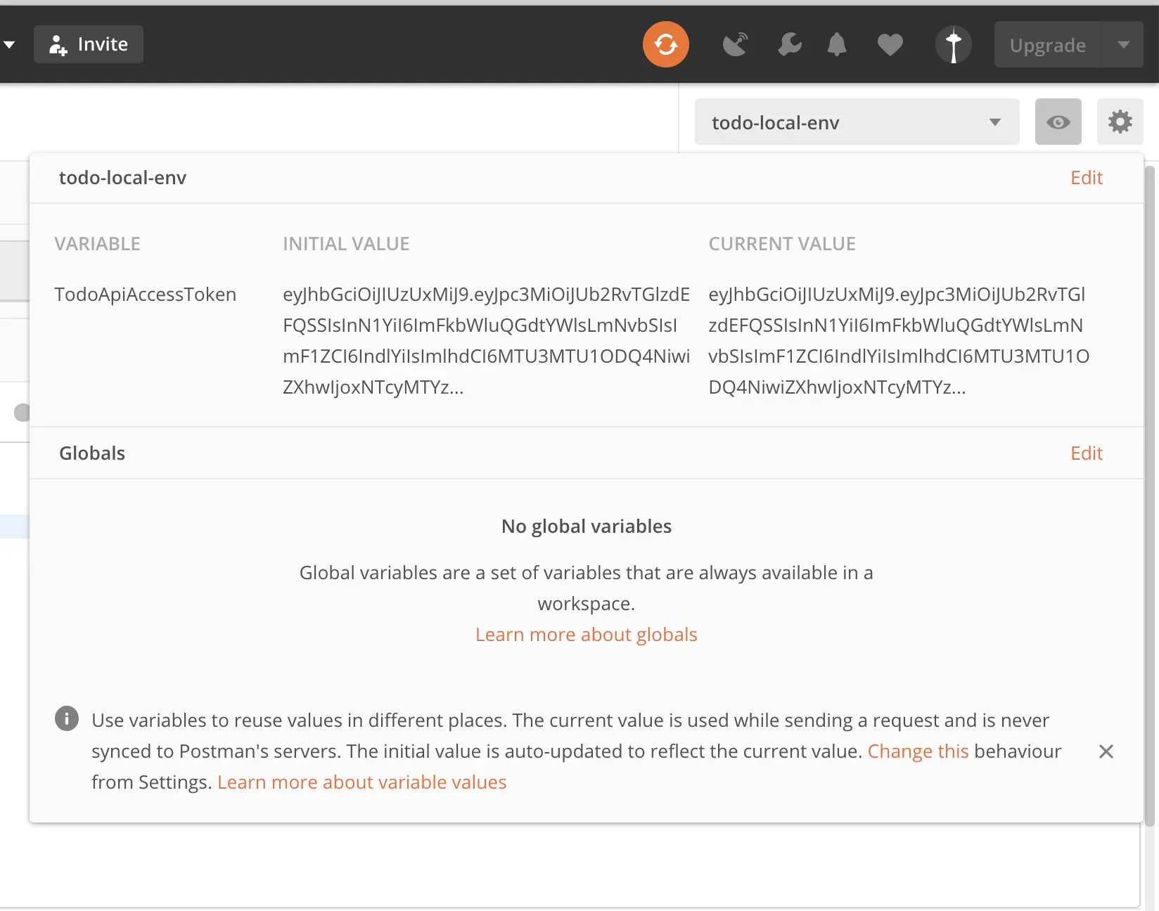1159x911 pixels.
Task: Open Manage Environments gear icon
Action: pos(1120,122)
